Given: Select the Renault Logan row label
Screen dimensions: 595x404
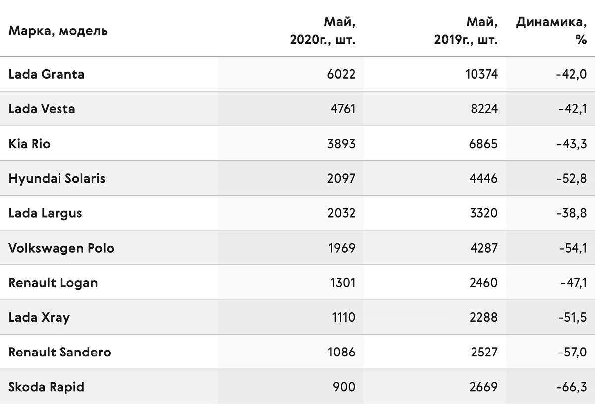Looking at the screenshot, I should pos(54,283).
